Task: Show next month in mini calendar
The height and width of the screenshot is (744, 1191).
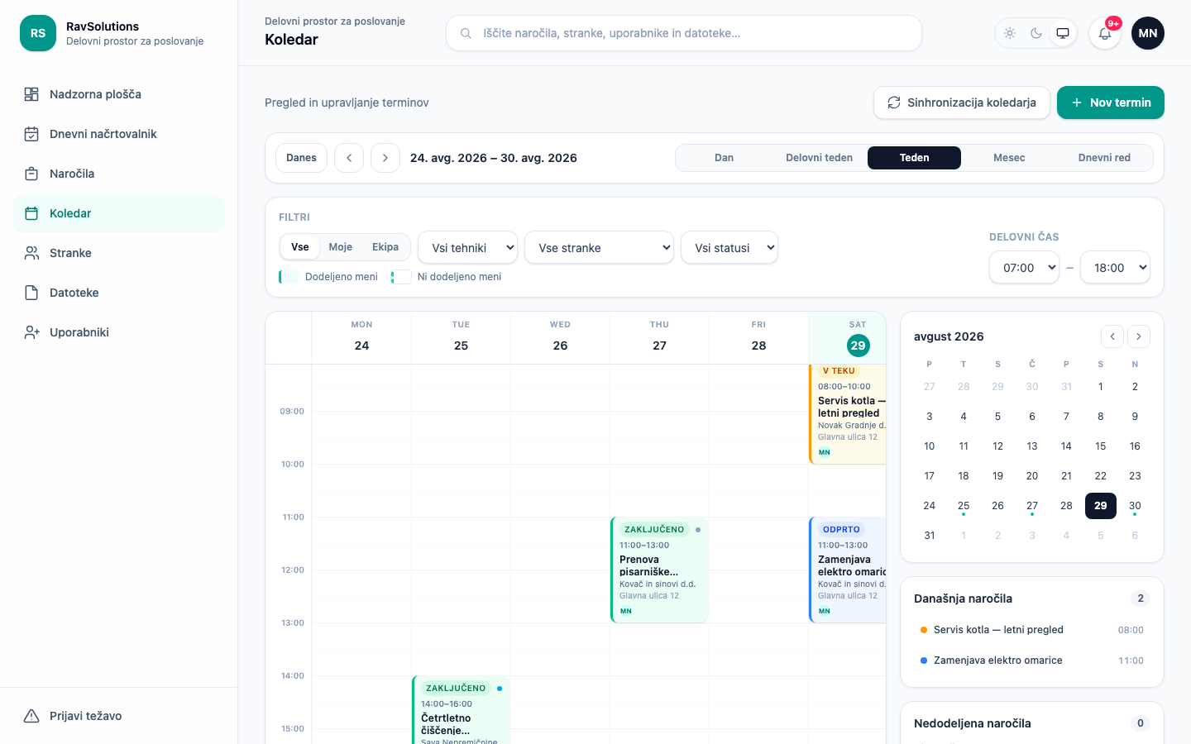Action: pos(1139,336)
